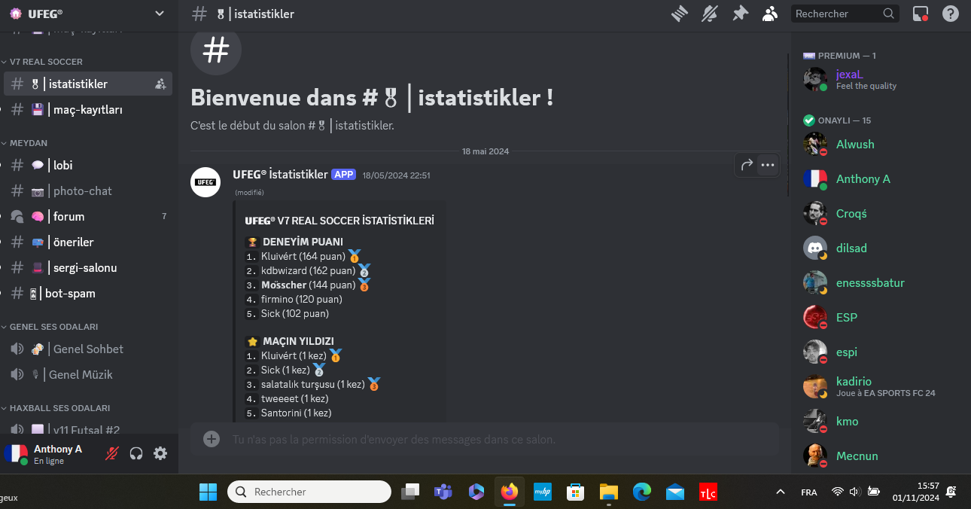
Task: Click the Rechercher search field in Discord
Action: 837,14
